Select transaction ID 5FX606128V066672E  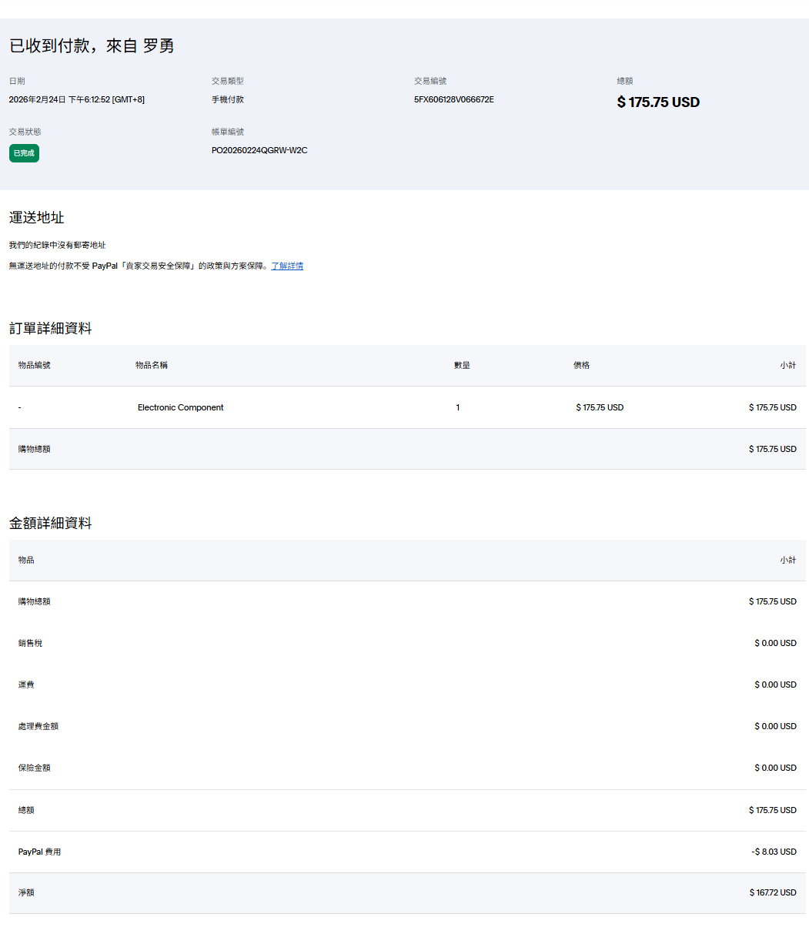pos(453,99)
